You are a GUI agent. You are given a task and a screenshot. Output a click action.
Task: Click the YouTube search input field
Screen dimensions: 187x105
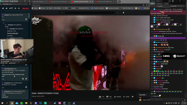point(87,13)
